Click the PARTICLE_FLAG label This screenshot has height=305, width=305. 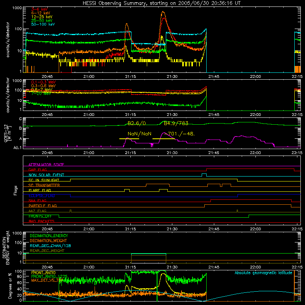click(43, 206)
